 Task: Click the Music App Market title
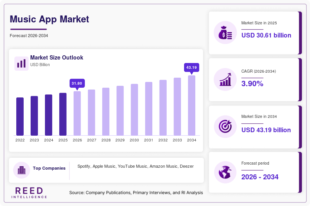50,19
